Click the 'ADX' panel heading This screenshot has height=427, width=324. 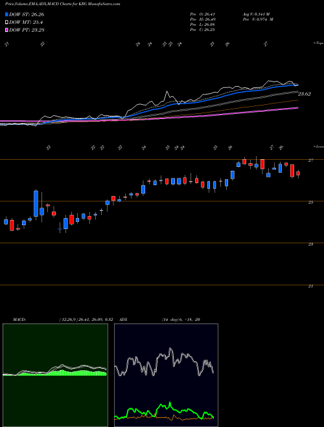(x=123, y=320)
